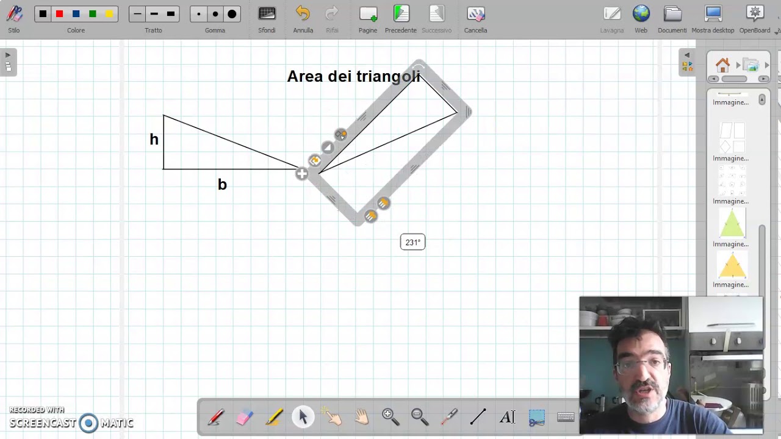Click library list scroll-up arrow

click(762, 99)
